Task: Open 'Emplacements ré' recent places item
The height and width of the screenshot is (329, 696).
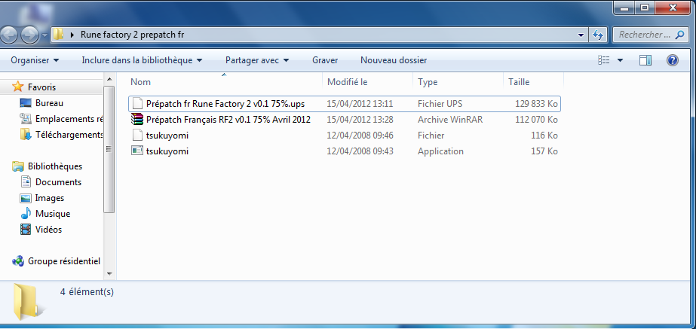Action: [x=69, y=119]
